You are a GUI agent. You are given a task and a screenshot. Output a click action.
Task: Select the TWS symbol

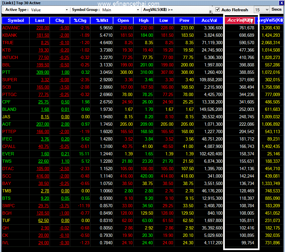pos(7,161)
